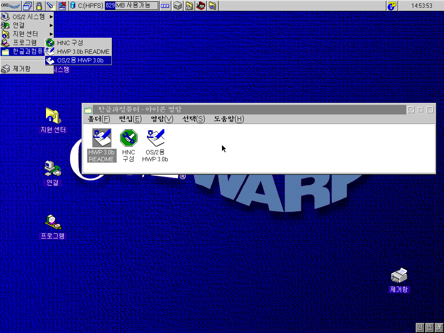The image size is (444, 333).
Task: Click the HNC 구성 submenu icon
Action: point(50,43)
